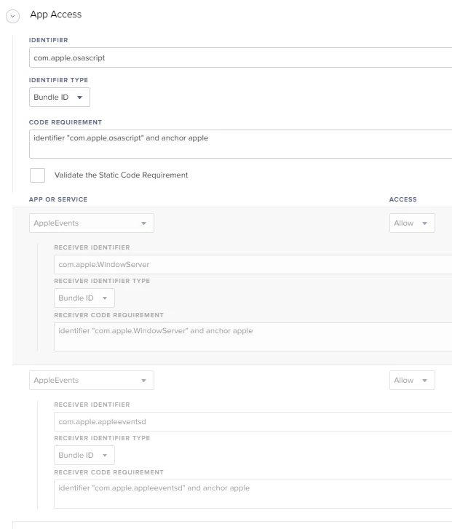Collapse the App Access section chevron
Screen dimensions: 452x529
point(13,16)
